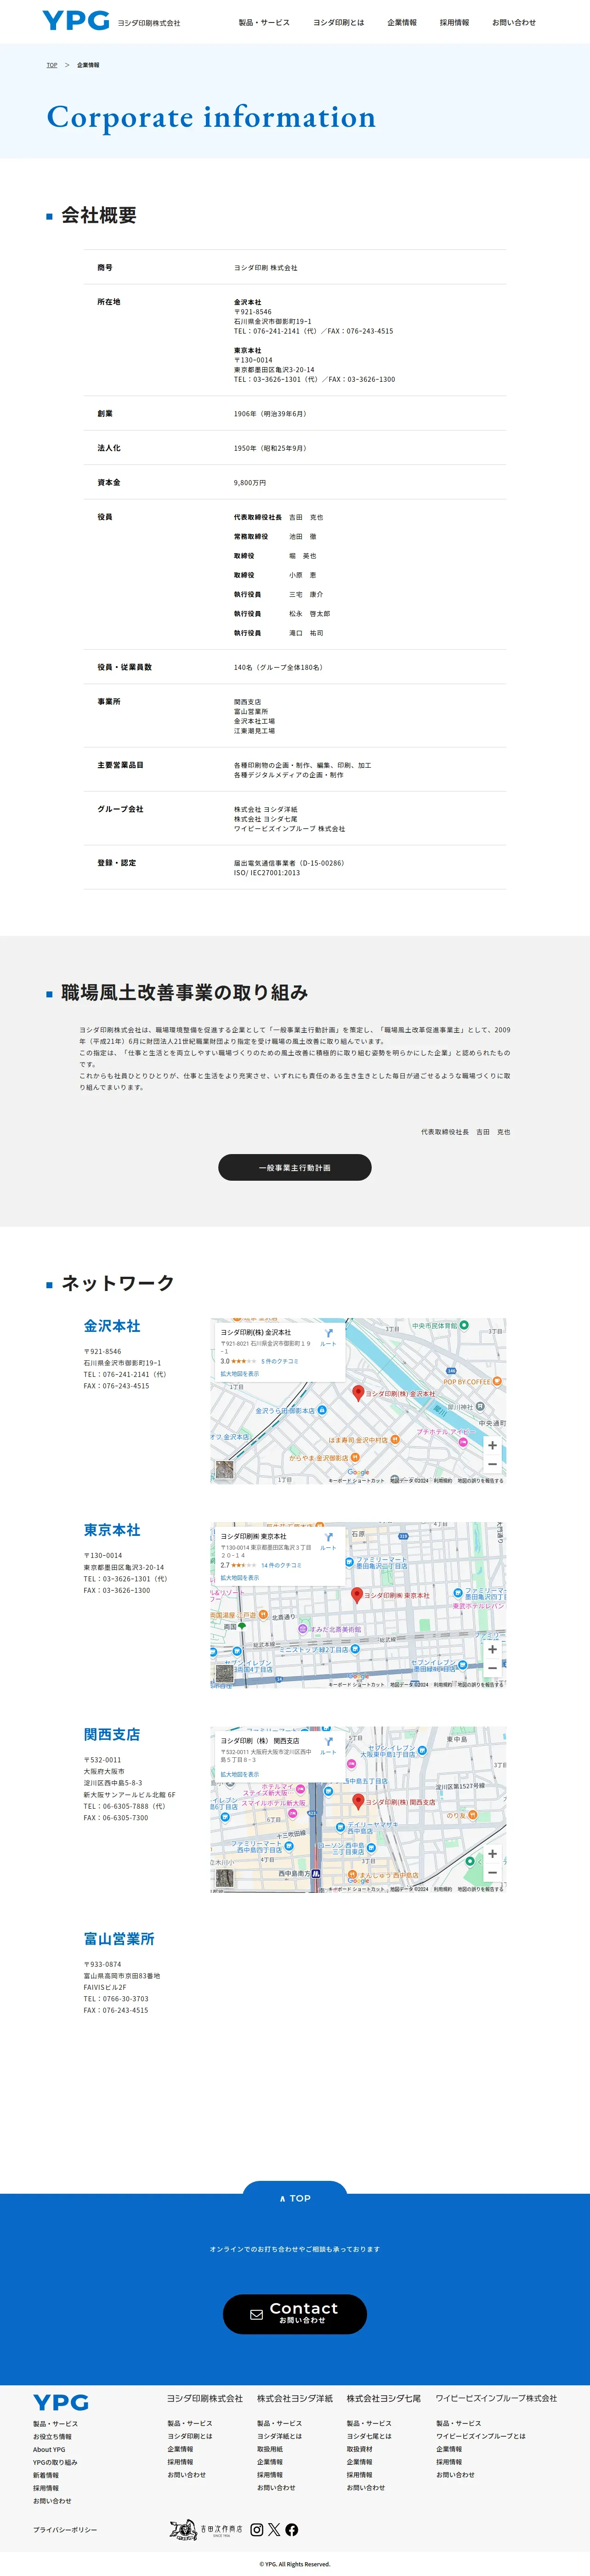This screenshot has width=590, height=2576.
Task: Click the 9,800万円 capital value
Action: (x=250, y=482)
